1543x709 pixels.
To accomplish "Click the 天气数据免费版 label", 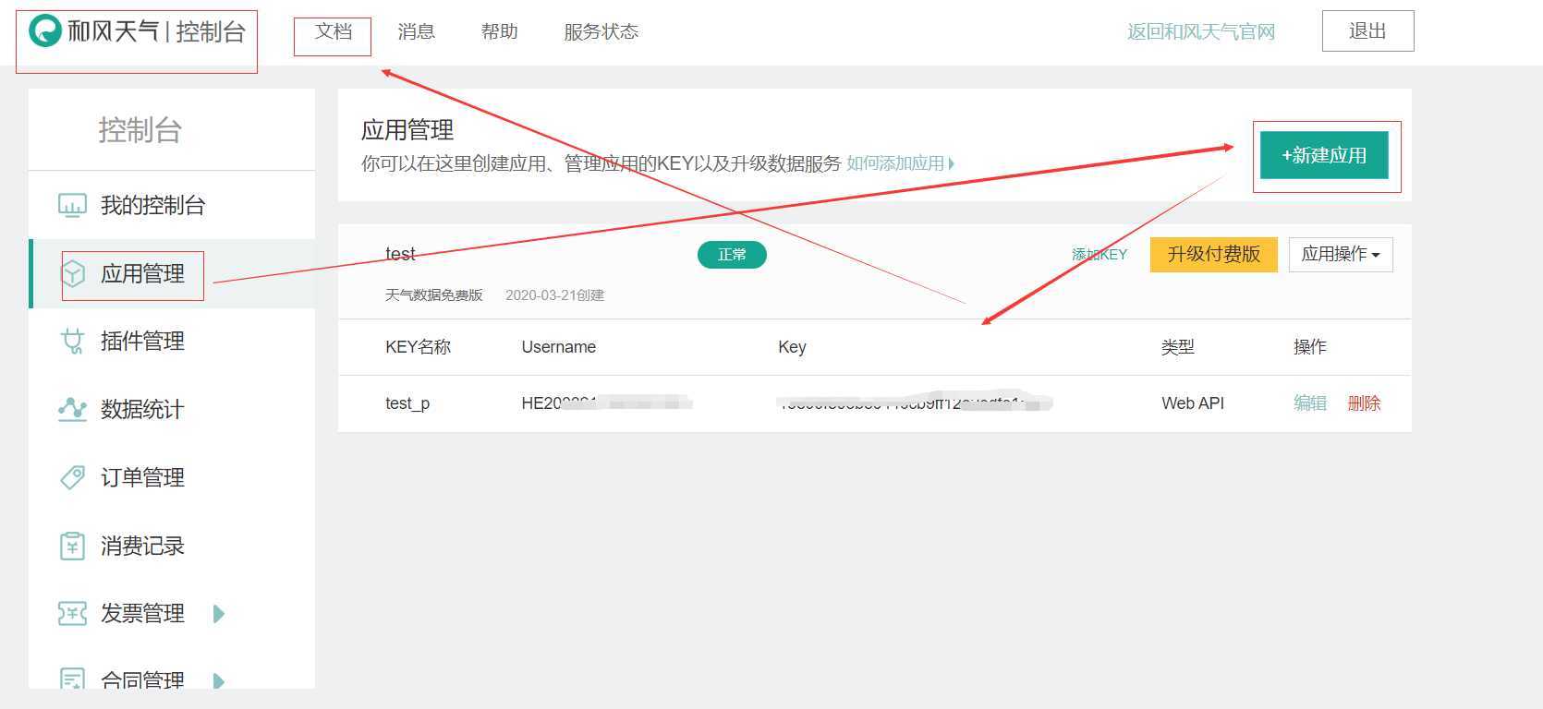I will 434,295.
